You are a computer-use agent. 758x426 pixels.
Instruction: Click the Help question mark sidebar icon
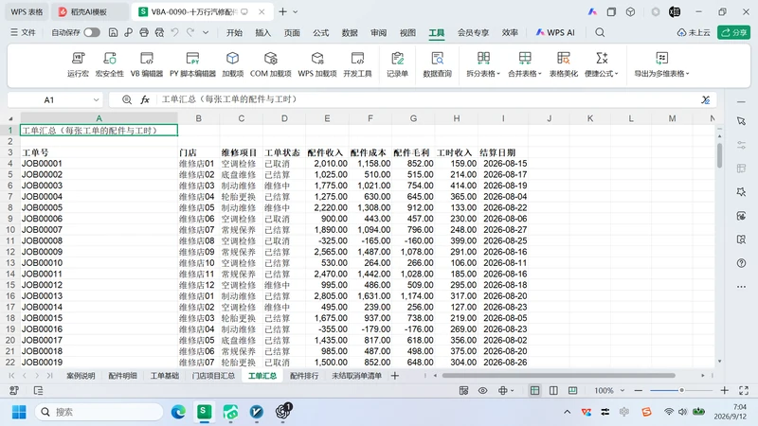tap(741, 263)
